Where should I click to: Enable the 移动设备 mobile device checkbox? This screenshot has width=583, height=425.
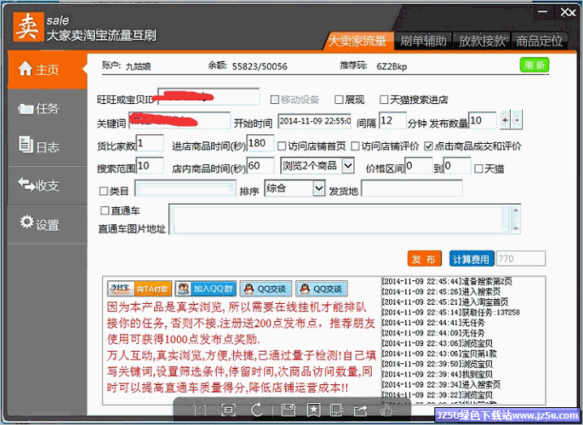pyautogui.click(x=274, y=99)
